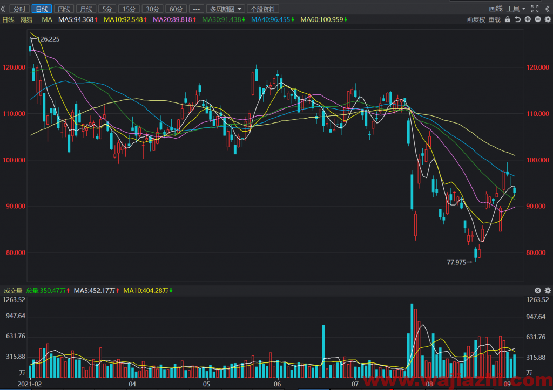Switch to the 周线 weekly chart tab

64,9
